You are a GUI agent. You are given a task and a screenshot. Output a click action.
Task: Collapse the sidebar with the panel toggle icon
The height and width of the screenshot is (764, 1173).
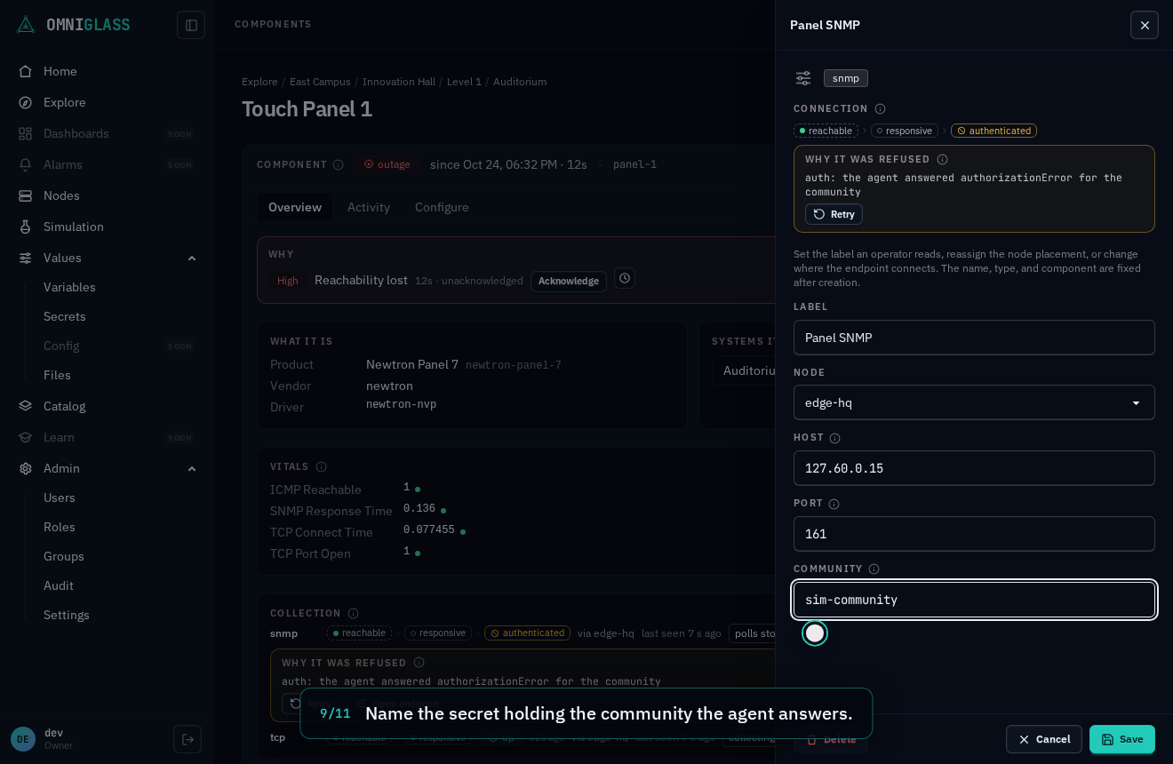click(x=191, y=25)
